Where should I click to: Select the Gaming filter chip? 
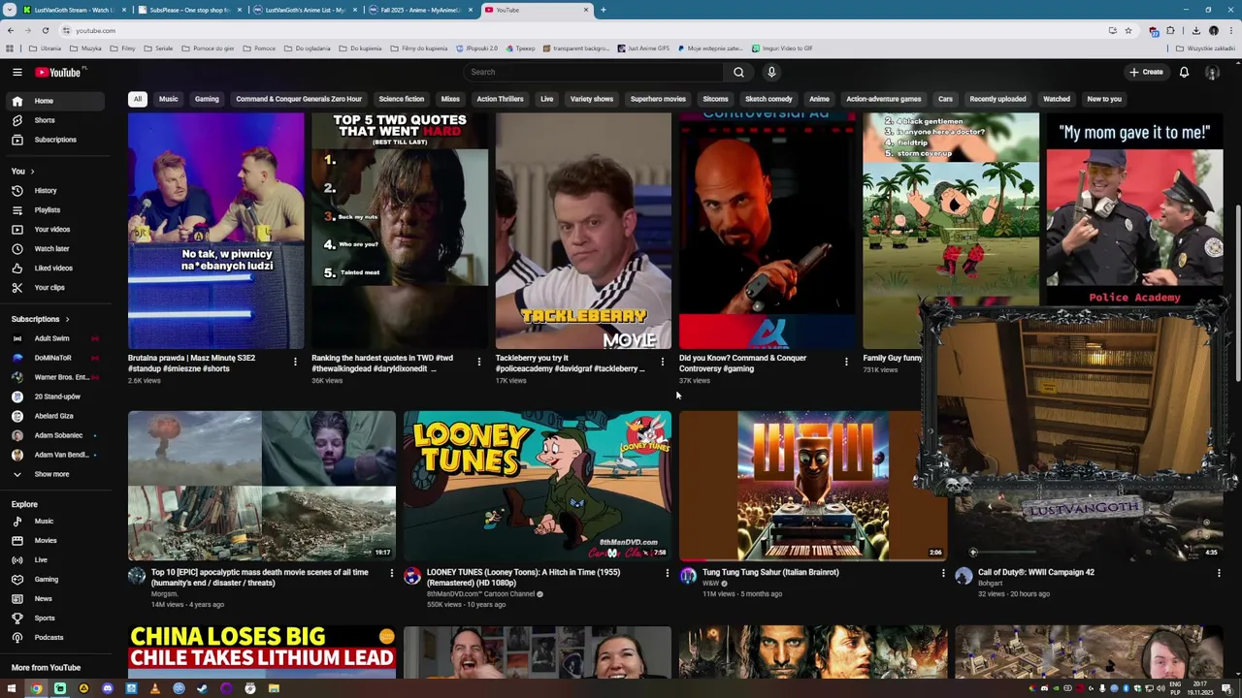click(207, 99)
